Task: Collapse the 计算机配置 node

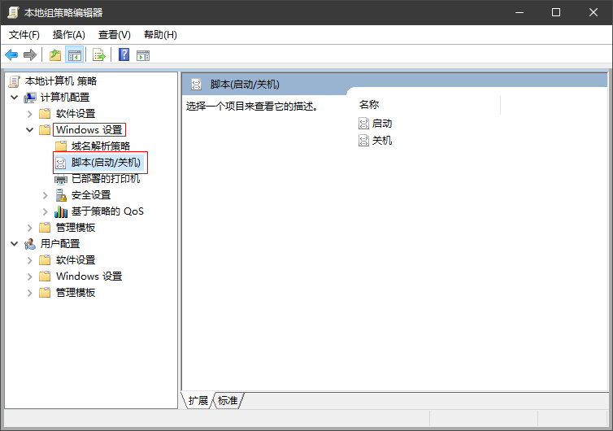Action: (15, 98)
